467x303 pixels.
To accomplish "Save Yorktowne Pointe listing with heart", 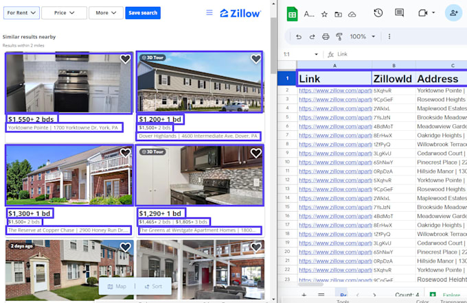I will pyautogui.click(x=126, y=59).
